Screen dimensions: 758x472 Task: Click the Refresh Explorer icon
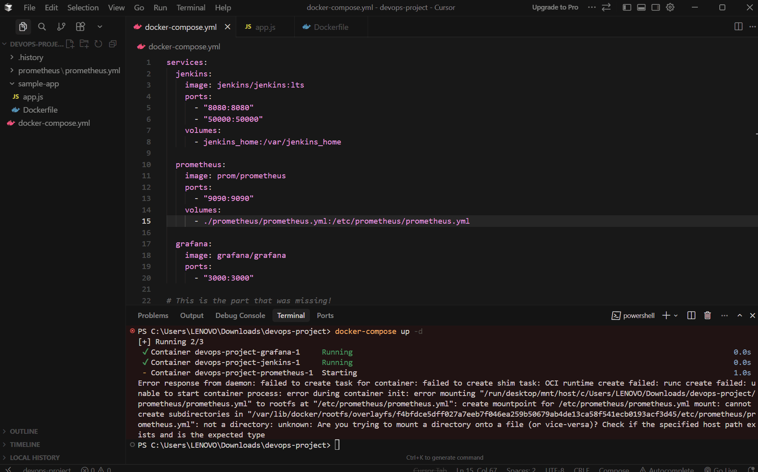(x=98, y=44)
